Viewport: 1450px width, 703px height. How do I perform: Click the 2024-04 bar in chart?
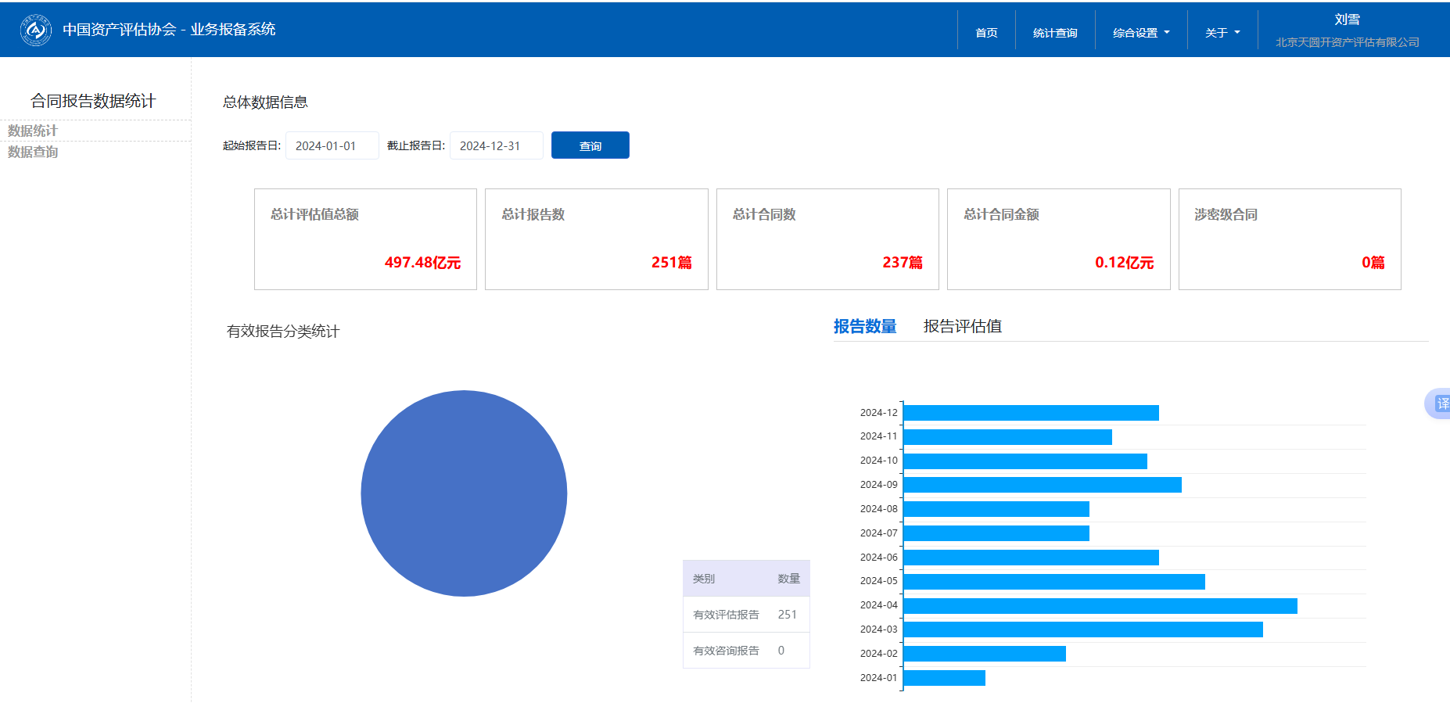click(1100, 606)
